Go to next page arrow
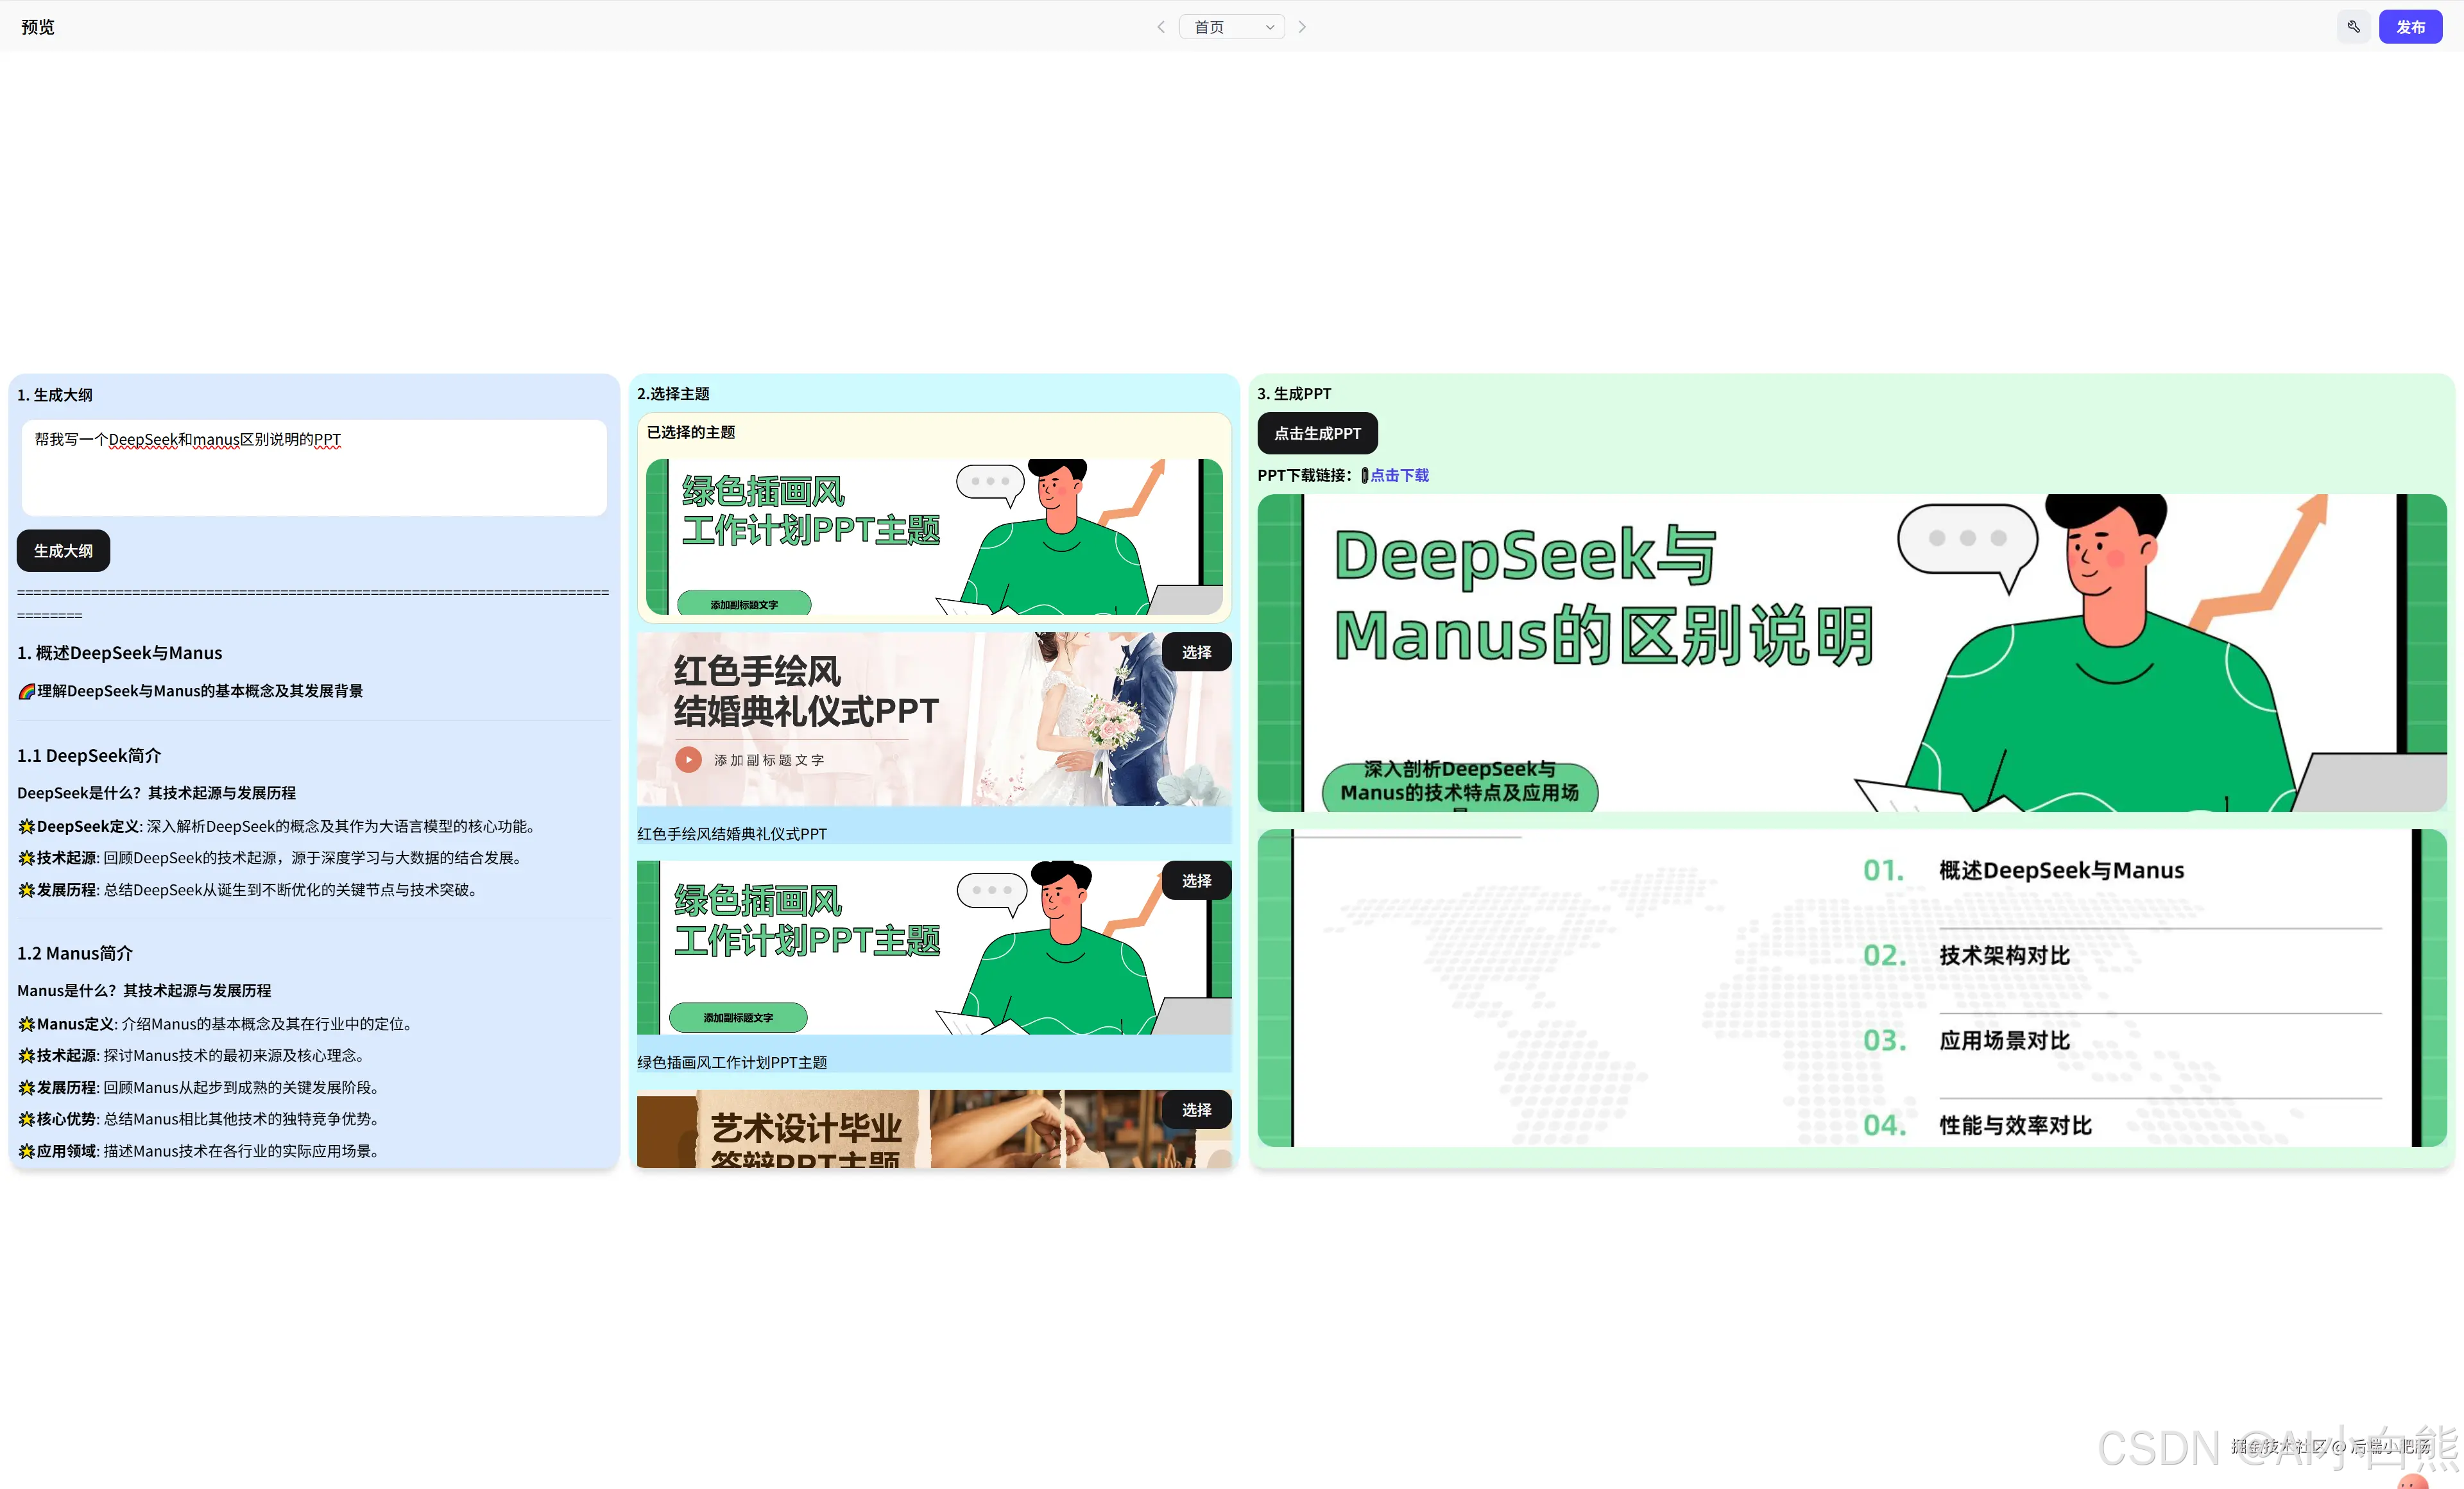 [1302, 27]
